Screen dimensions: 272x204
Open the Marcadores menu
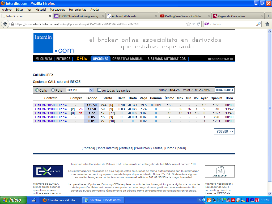(x=57, y=10)
